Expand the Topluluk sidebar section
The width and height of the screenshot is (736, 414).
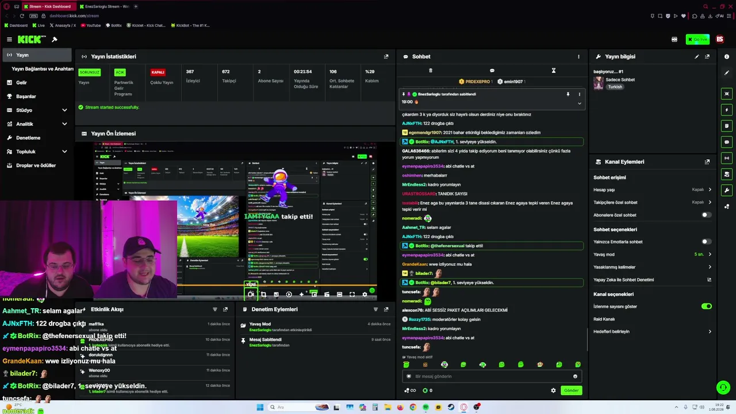click(x=64, y=152)
